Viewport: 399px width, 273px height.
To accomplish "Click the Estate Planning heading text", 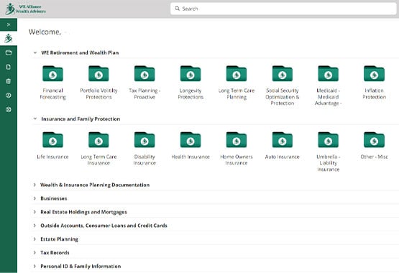I will pos(59,239).
